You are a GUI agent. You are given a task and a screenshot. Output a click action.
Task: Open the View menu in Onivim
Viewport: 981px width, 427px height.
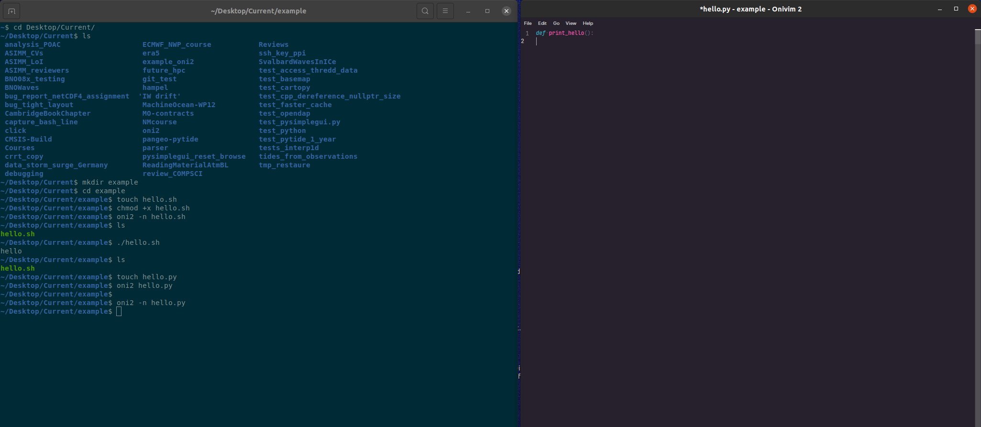click(x=571, y=23)
